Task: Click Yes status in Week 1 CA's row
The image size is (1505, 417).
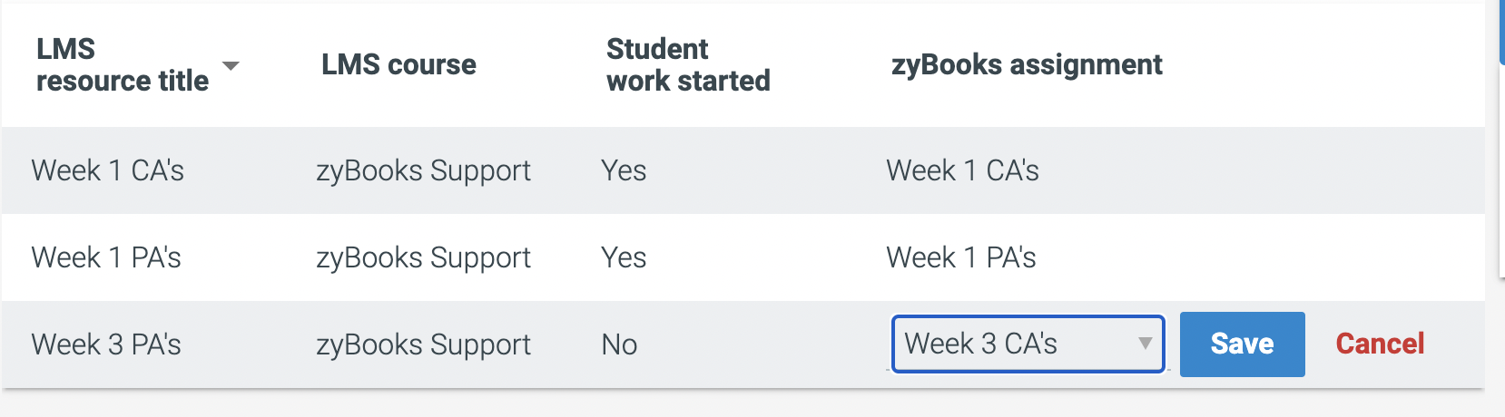Action: (624, 170)
